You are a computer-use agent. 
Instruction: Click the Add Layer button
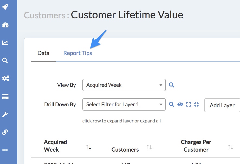tap(222, 105)
